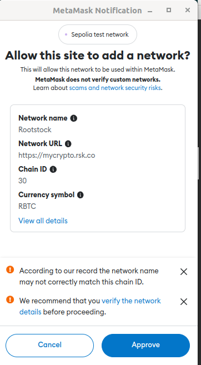Viewport: 201px width, 365px height.
Task: Click orange warning icon beside verify recommendation
Action: [10, 299]
